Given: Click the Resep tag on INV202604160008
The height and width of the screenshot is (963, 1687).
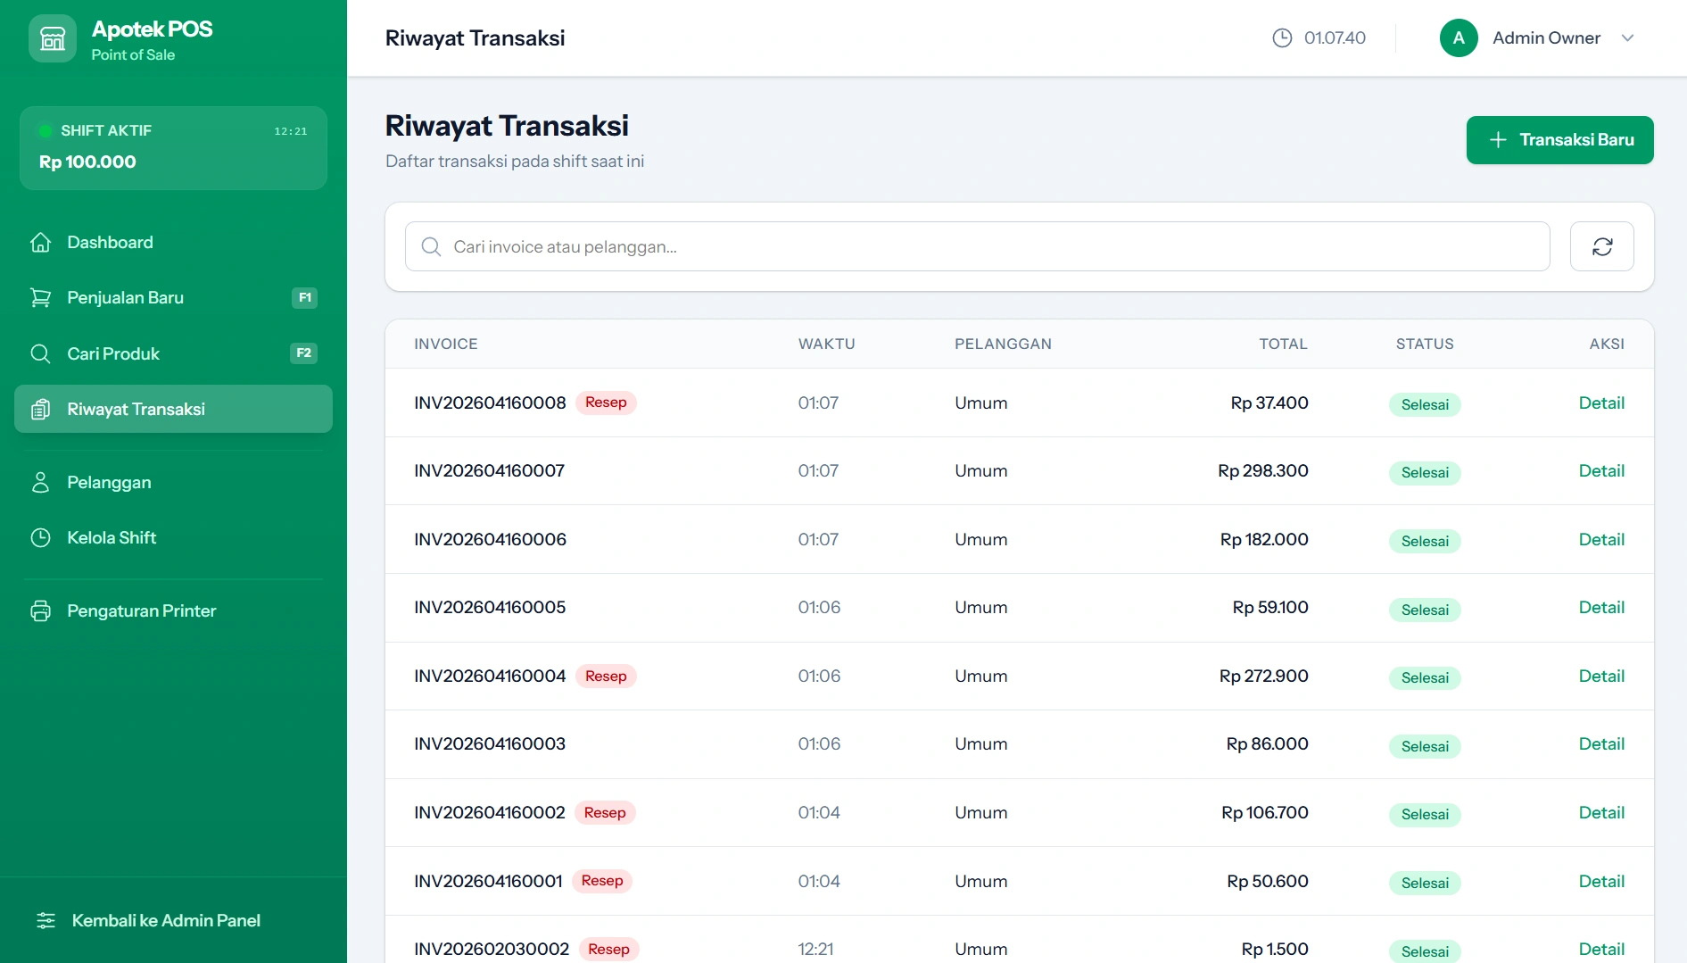Looking at the screenshot, I should [606, 403].
